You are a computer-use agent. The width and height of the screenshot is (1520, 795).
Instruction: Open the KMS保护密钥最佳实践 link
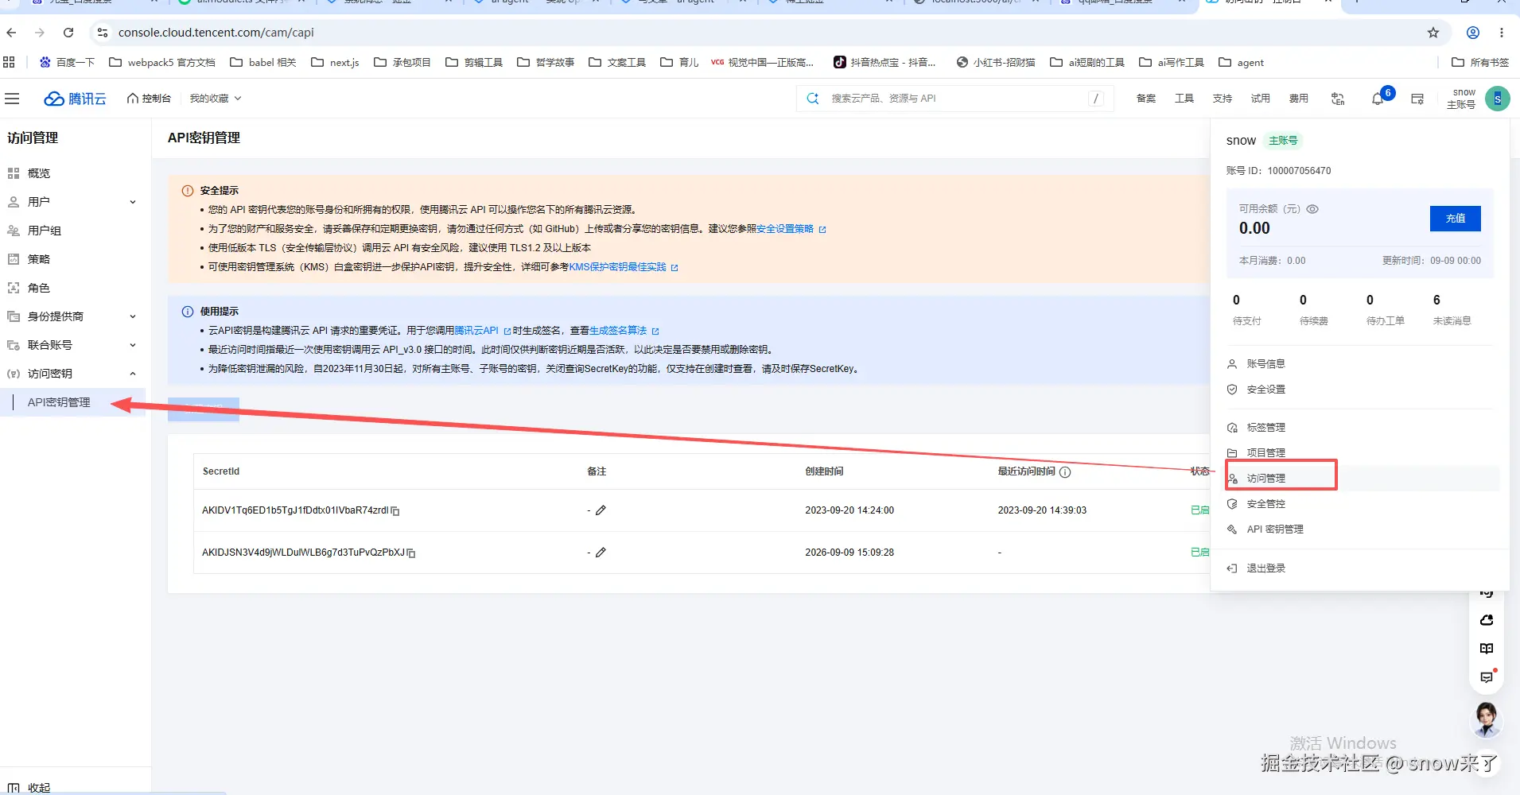[617, 267]
